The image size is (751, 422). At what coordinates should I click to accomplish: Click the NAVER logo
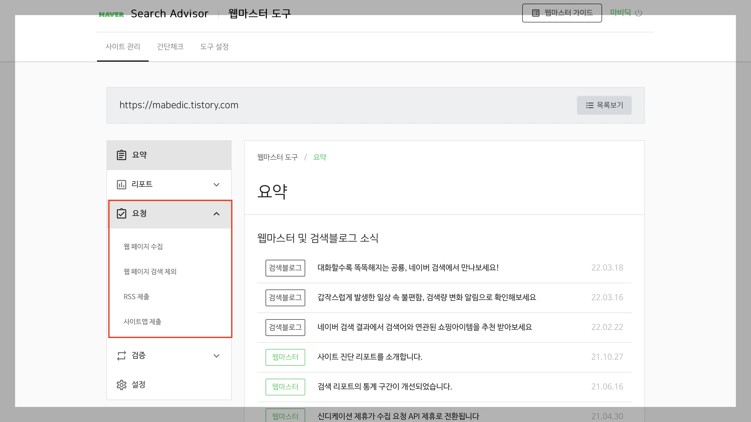click(x=111, y=14)
